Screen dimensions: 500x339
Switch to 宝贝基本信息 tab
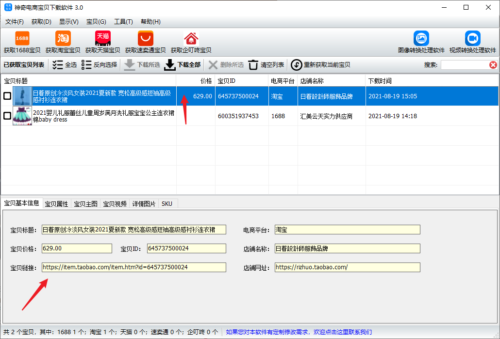(22, 203)
